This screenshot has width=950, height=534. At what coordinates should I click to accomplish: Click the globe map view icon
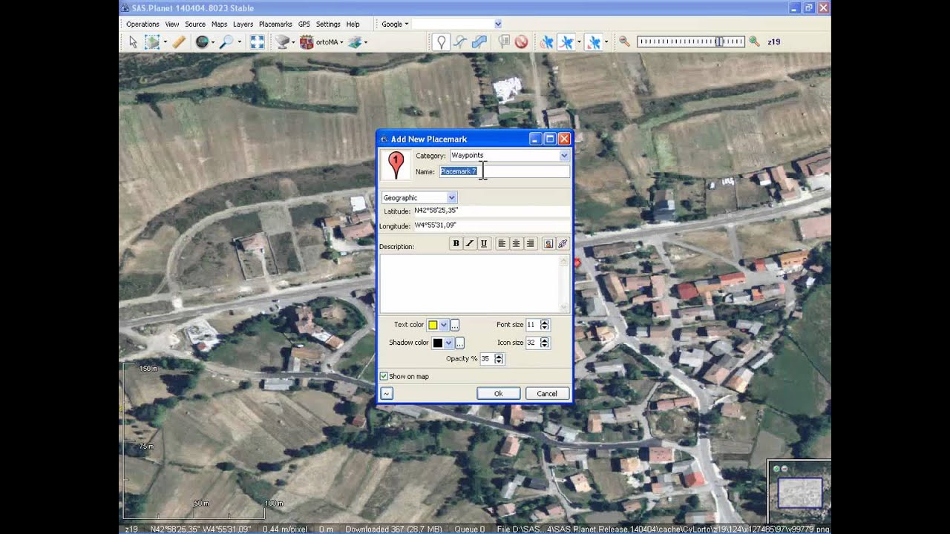201,42
